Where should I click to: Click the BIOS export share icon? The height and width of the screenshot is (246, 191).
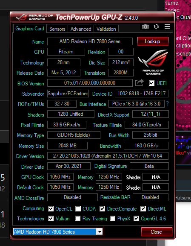139,83
